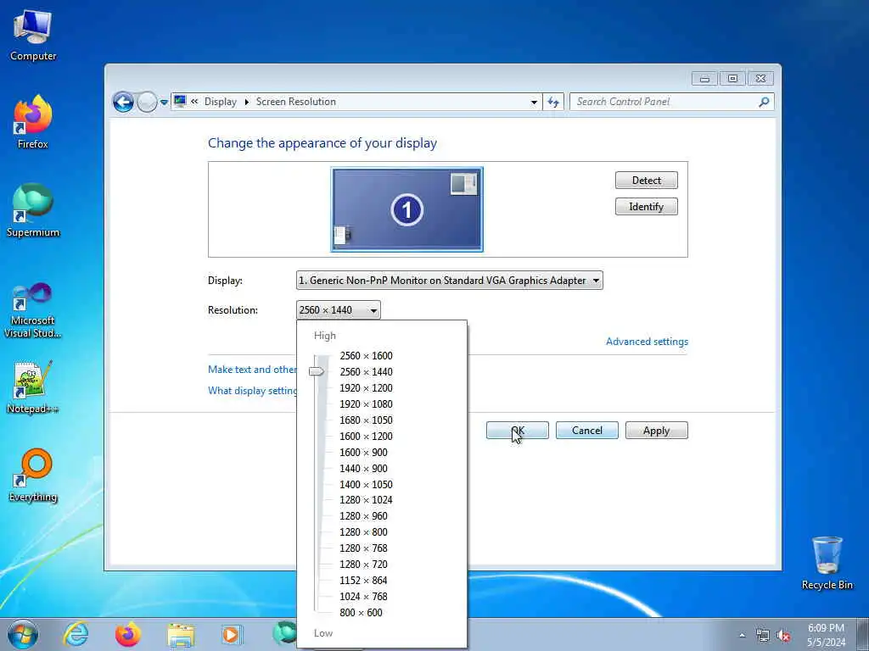Expand the arrow between Display and Screen Resolution

(247, 102)
